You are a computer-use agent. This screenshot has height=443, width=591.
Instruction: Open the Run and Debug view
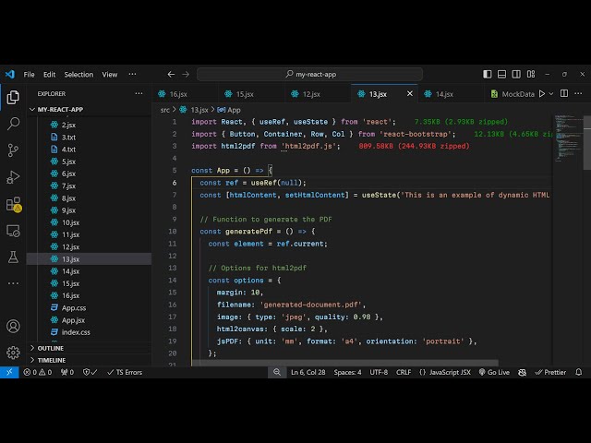[x=13, y=176]
